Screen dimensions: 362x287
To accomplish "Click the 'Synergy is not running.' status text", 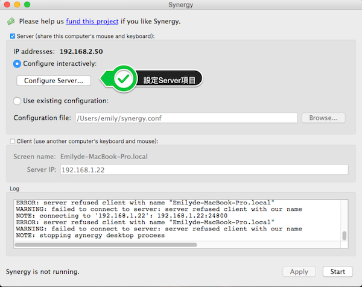I will click(x=43, y=271).
